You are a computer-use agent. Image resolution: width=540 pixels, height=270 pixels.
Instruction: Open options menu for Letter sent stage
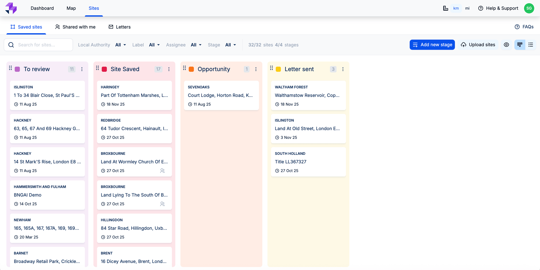343,69
